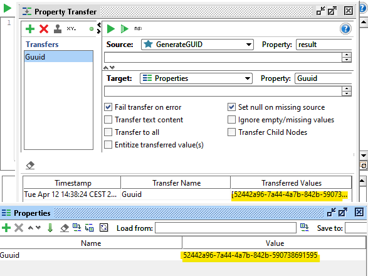Maximize the Properties panel icon
This screenshot has height=276, width=368.
coord(343,212)
